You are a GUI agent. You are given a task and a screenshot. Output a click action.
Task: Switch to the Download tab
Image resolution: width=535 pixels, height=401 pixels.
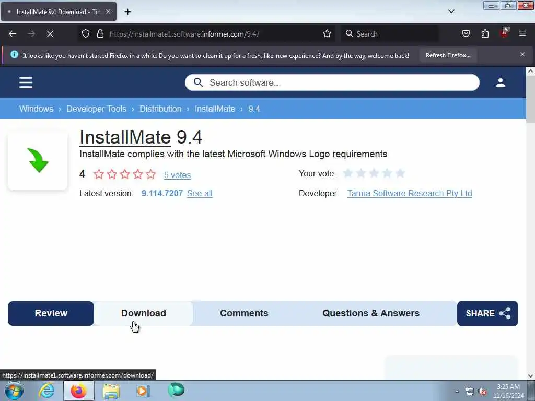pyautogui.click(x=143, y=313)
